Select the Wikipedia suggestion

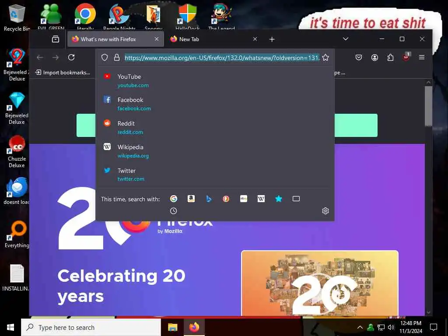[x=215, y=151]
